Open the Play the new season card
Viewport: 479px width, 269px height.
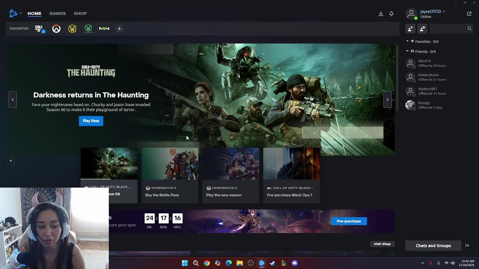point(231,175)
